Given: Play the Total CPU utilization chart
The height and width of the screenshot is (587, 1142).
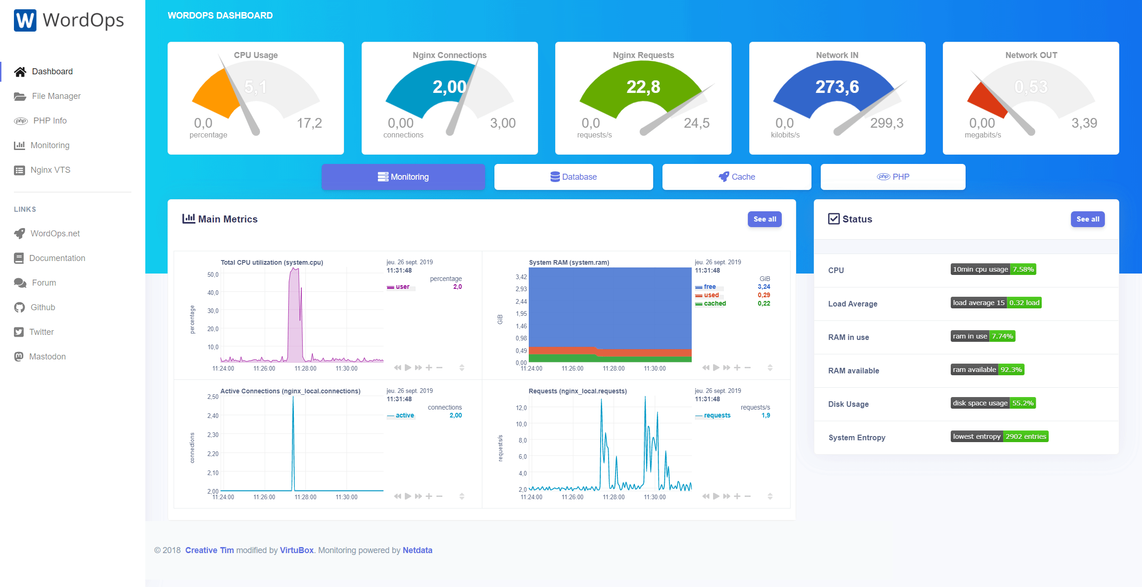Looking at the screenshot, I should tap(408, 368).
